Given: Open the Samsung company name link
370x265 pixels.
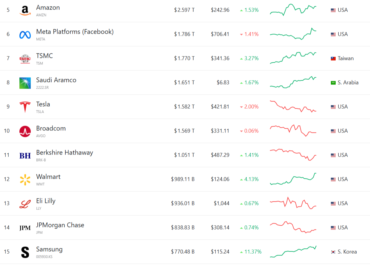Looking at the screenshot, I should coord(49,249).
